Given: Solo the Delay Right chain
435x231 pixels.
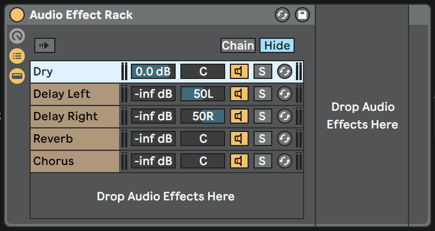Looking at the screenshot, I should (262, 117).
